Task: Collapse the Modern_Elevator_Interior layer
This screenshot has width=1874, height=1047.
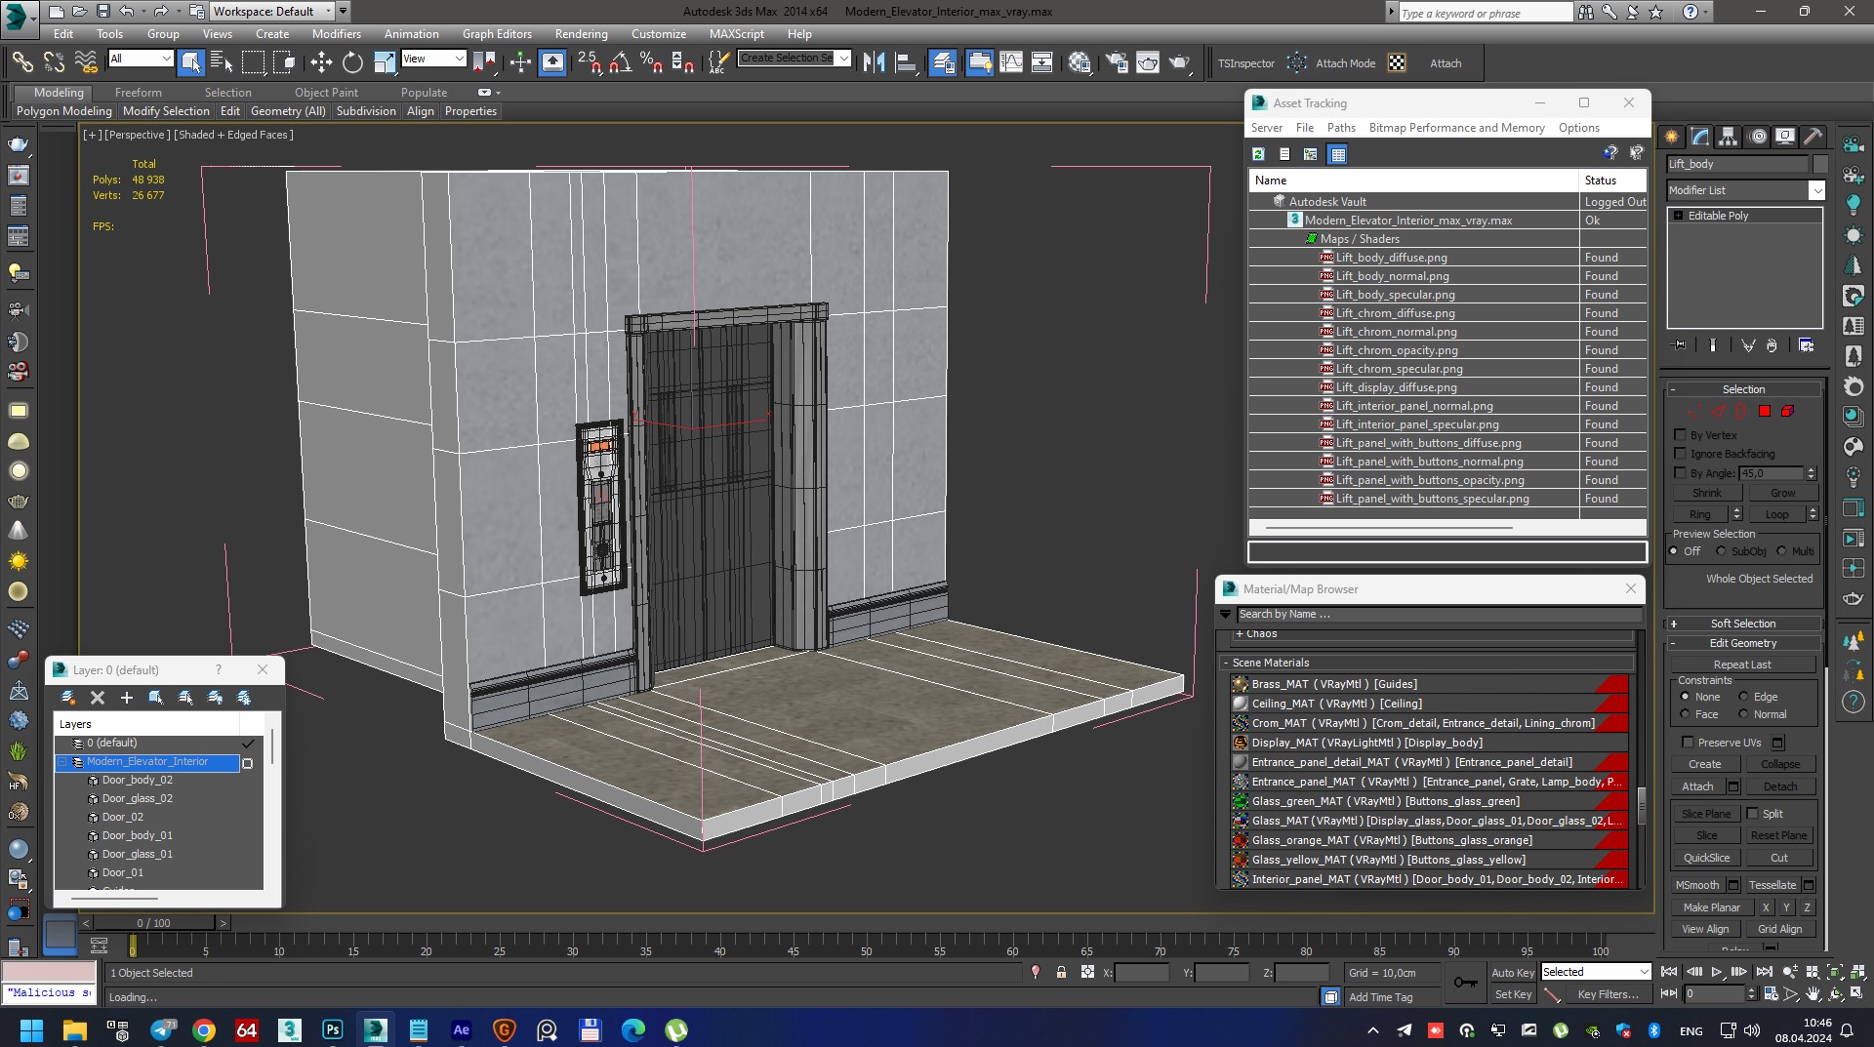Action: [62, 762]
